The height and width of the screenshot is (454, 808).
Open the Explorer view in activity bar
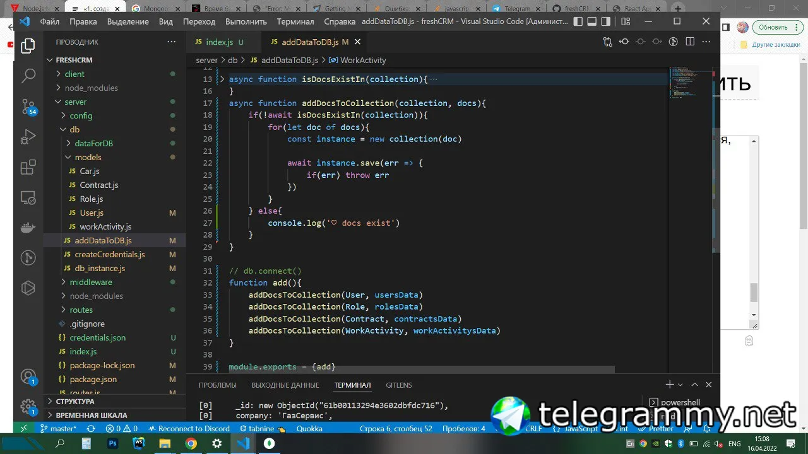pos(28,46)
